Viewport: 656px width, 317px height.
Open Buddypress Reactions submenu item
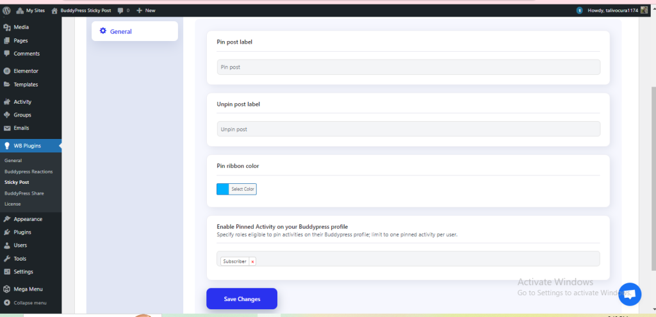point(28,172)
